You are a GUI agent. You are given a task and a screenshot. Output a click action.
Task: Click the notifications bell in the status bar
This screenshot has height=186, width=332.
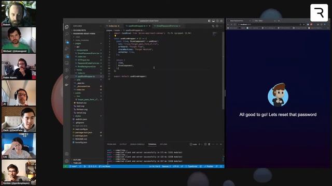[221, 166]
